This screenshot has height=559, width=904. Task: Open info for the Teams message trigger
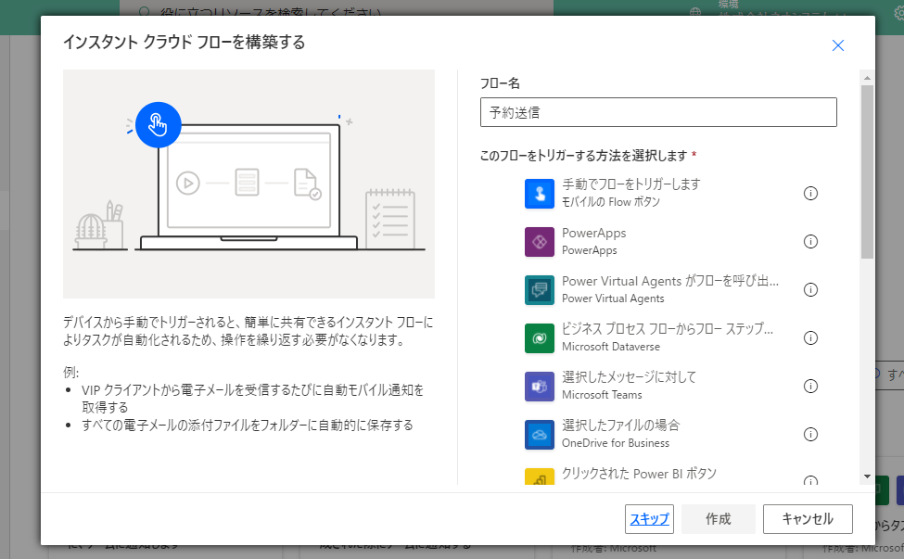pyautogui.click(x=810, y=386)
